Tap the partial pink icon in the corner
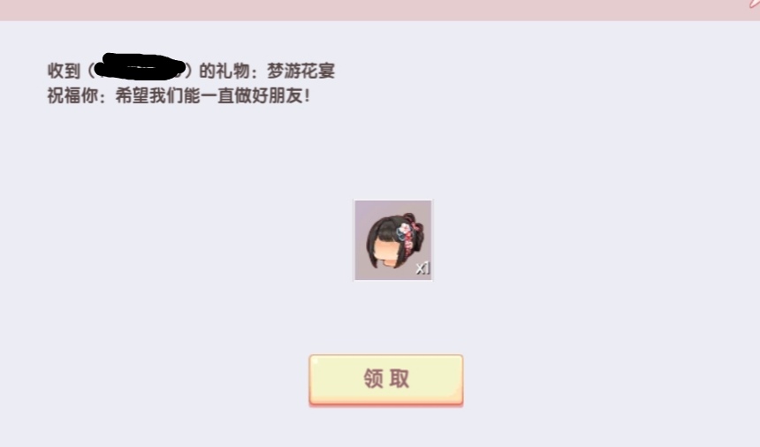760x447 pixels. [x=754, y=4]
